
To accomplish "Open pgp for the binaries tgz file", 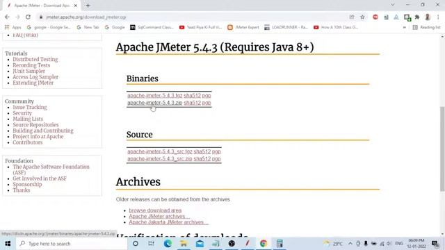I will click(207, 96).
